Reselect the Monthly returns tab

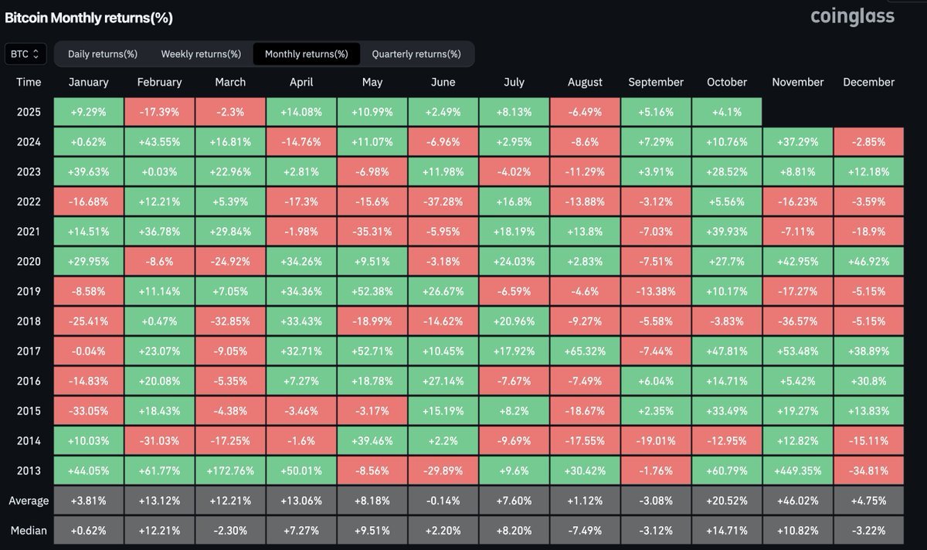point(306,54)
